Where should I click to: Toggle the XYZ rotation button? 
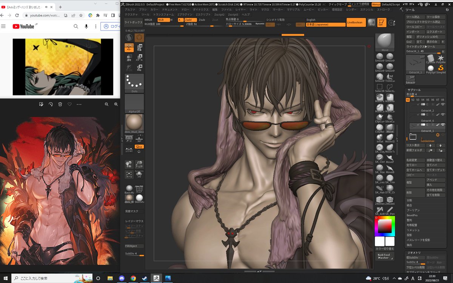139,147
